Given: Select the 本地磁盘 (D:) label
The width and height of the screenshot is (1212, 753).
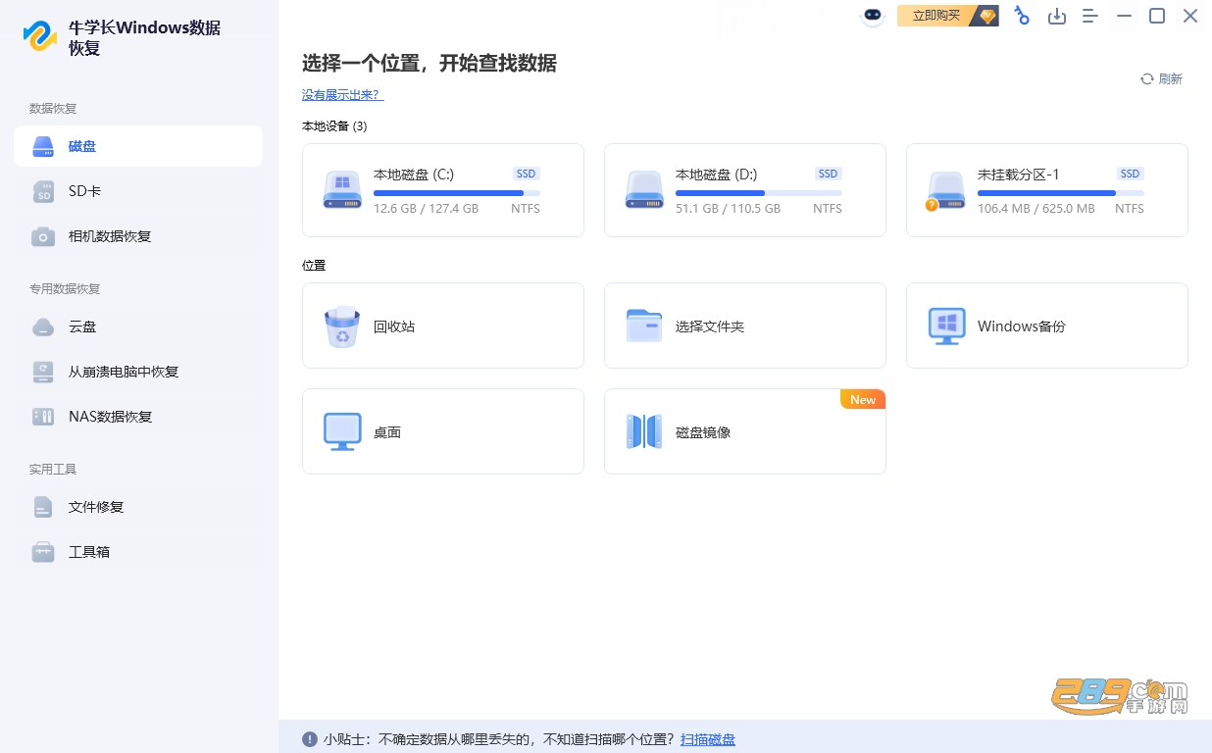Looking at the screenshot, I should pyautogui.click(x=717, y=175).
